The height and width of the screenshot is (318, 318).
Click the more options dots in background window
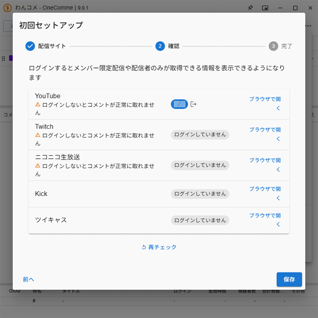pos(308,26)
